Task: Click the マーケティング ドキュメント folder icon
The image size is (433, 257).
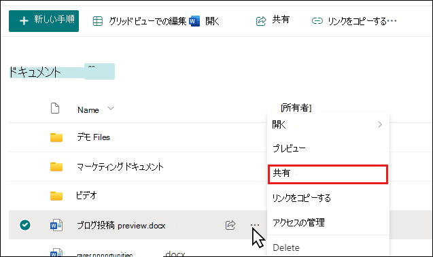Action: (x=56, y=167)
